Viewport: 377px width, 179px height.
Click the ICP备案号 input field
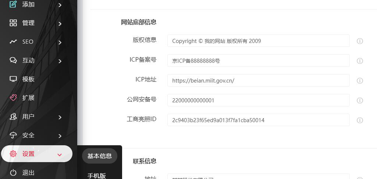point(258,61)
